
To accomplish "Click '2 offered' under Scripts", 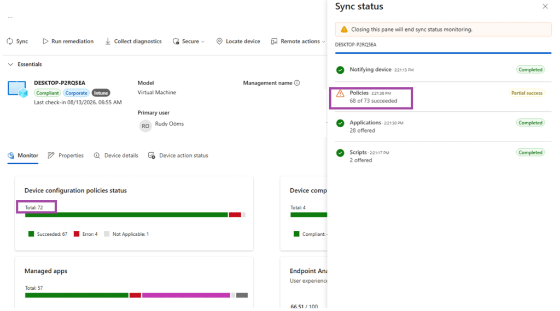I will [361, 160].
